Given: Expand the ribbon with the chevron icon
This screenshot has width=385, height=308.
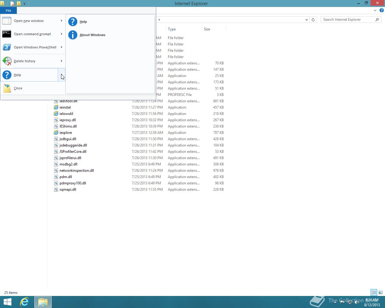Looking at the screenshot, I should pos(375,10).
